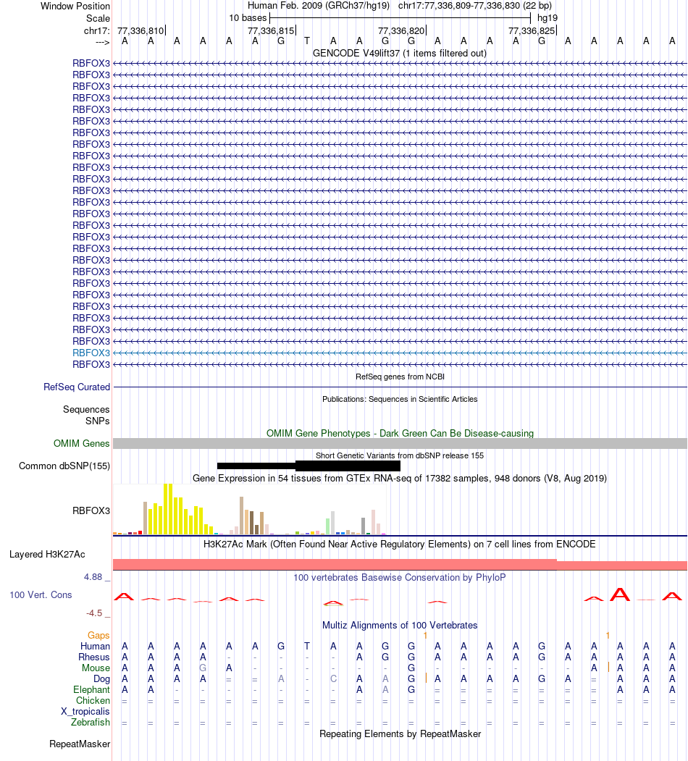Click the hg19 label next to scale bar
This screenshot has width=688, height=761.
click(x=548, y=17)
